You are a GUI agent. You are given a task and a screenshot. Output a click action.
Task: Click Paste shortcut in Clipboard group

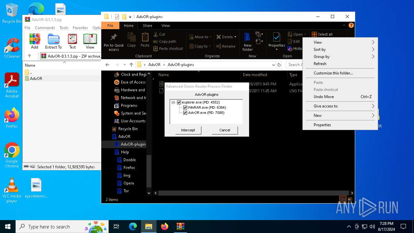tap(168, 49)
